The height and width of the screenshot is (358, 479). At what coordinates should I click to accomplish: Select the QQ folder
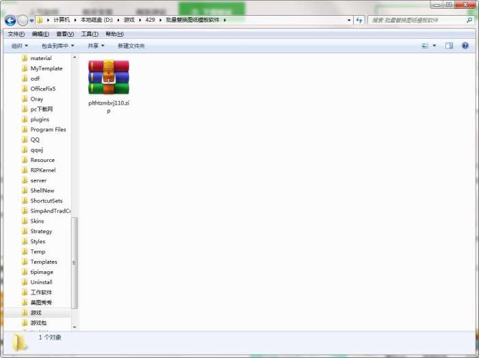pyautogui.click(x=35, y=139)
